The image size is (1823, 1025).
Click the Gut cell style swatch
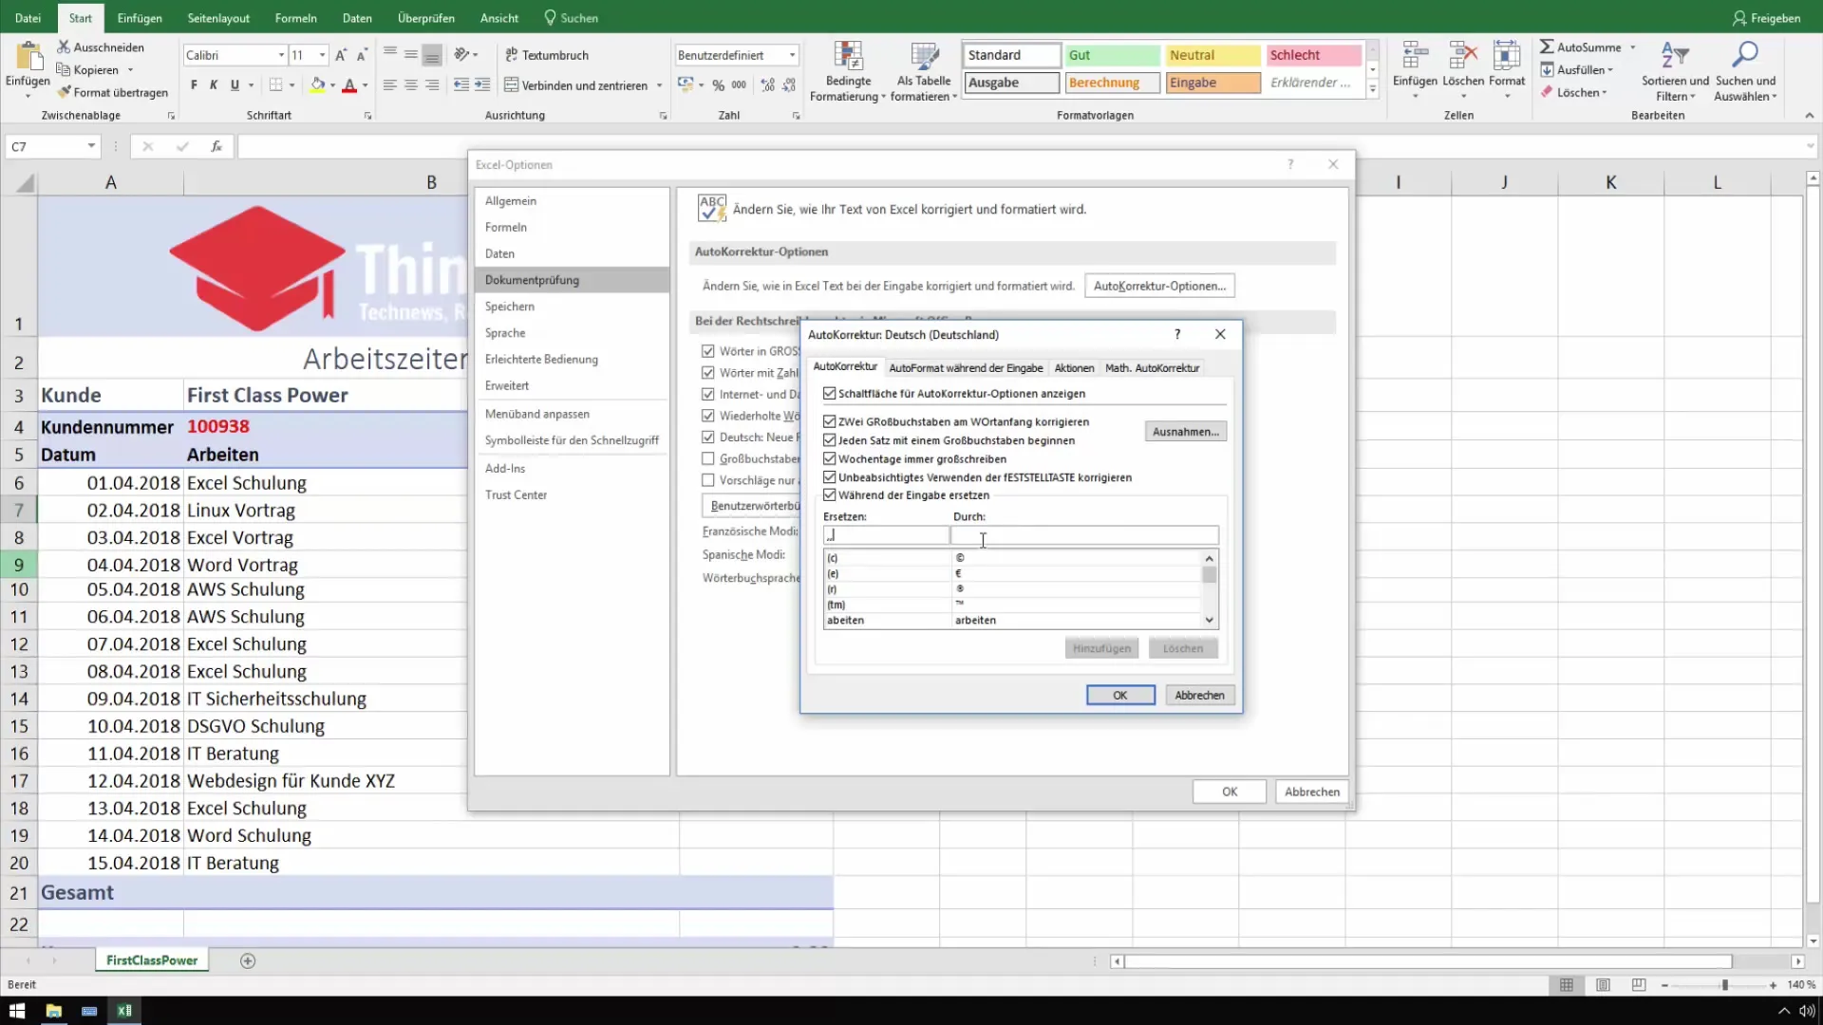[1112, 55]
